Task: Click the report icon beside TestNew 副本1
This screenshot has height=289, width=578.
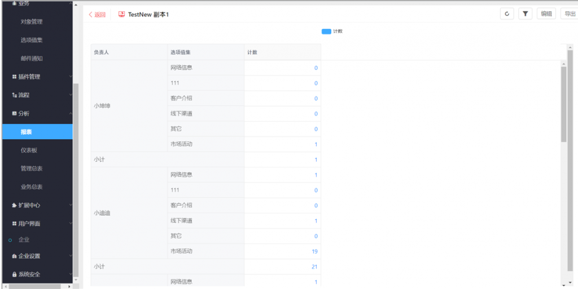Action: (x=122, y=14)
